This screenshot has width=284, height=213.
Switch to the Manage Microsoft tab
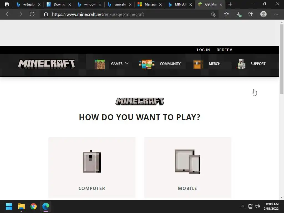[147, 4]
